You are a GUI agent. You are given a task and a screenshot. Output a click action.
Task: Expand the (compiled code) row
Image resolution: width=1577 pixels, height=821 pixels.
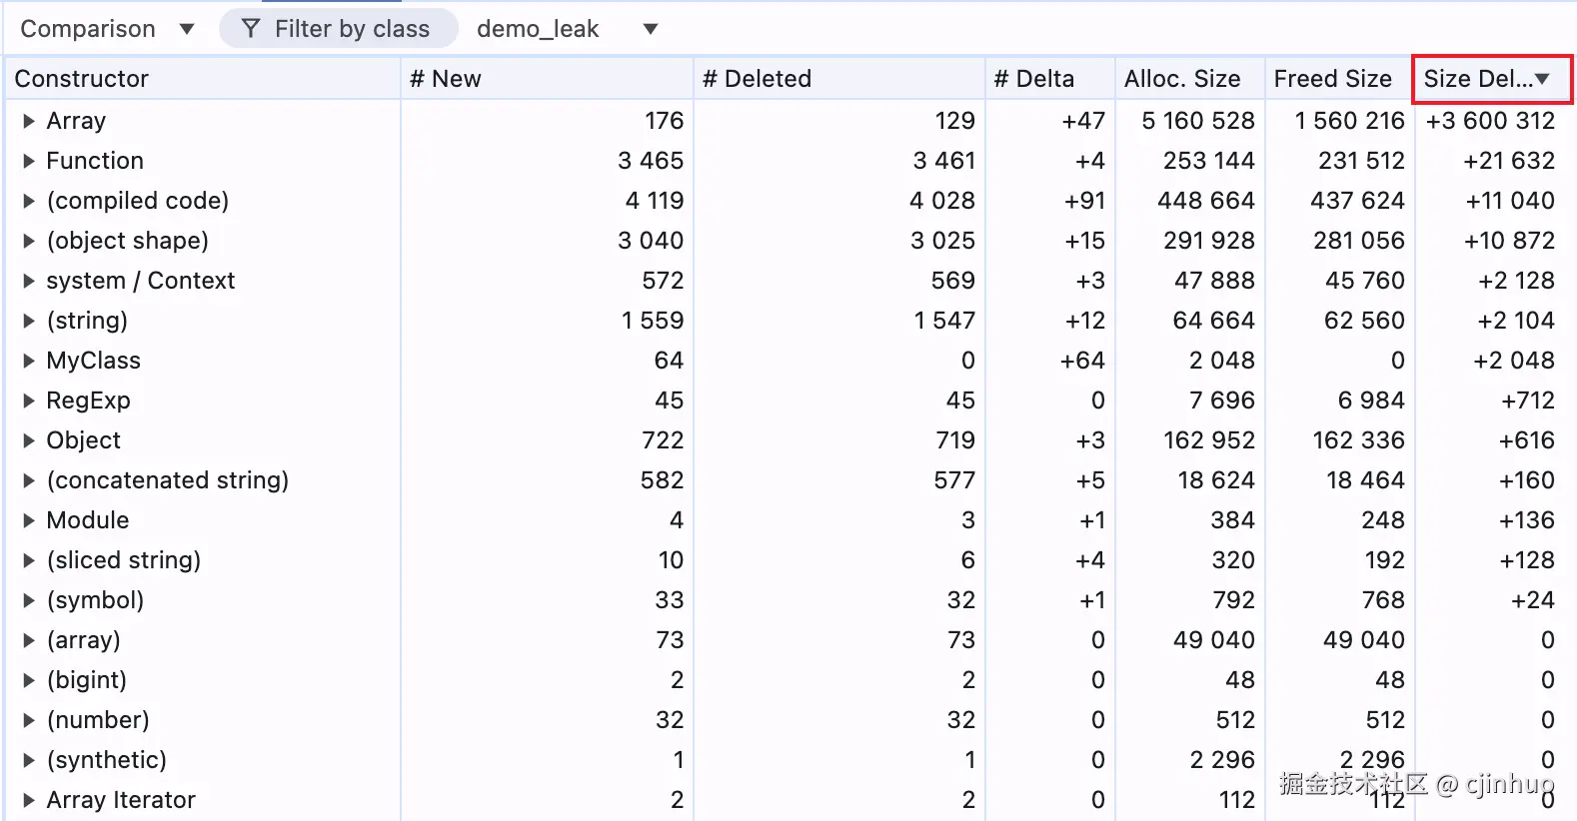28,201
